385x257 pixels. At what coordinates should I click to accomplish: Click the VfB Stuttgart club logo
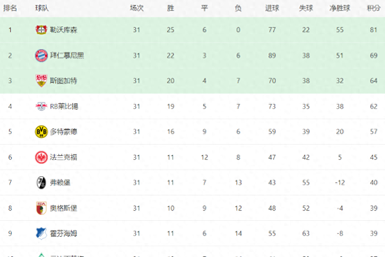41,80
